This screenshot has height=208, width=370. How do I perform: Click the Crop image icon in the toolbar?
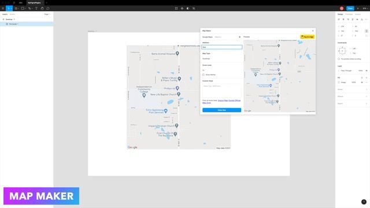click(x=194, y=8)
